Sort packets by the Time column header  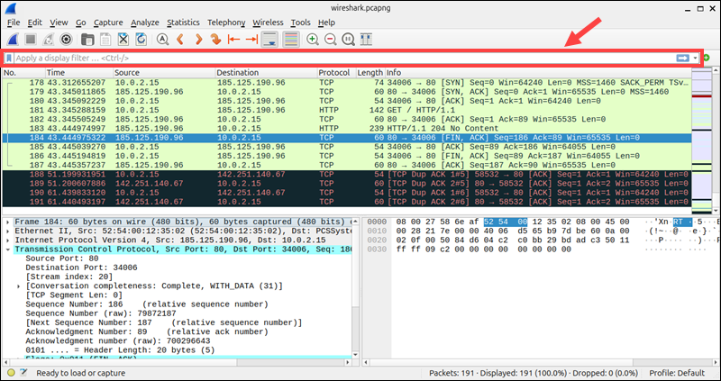pos(79,73)
